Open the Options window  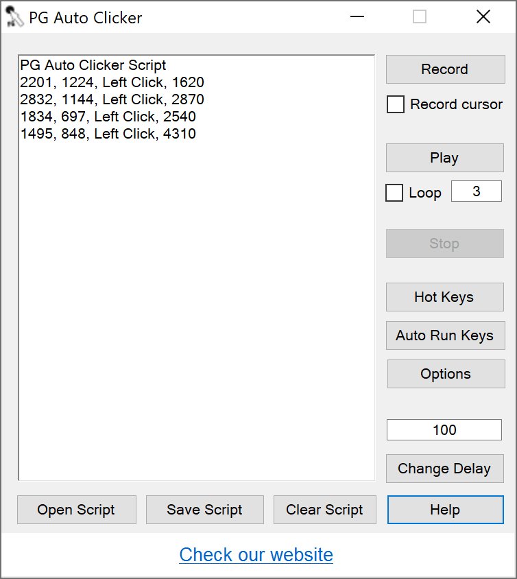(445, 374)
